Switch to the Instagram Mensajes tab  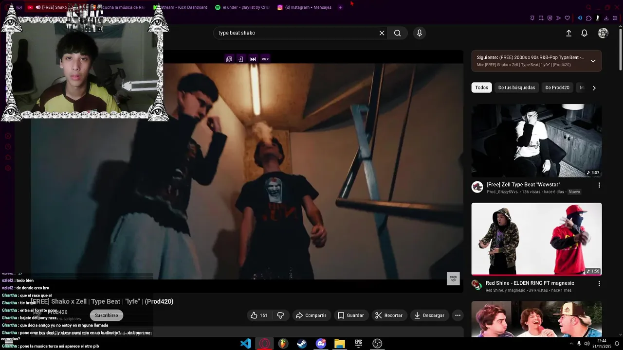[305, 7]
